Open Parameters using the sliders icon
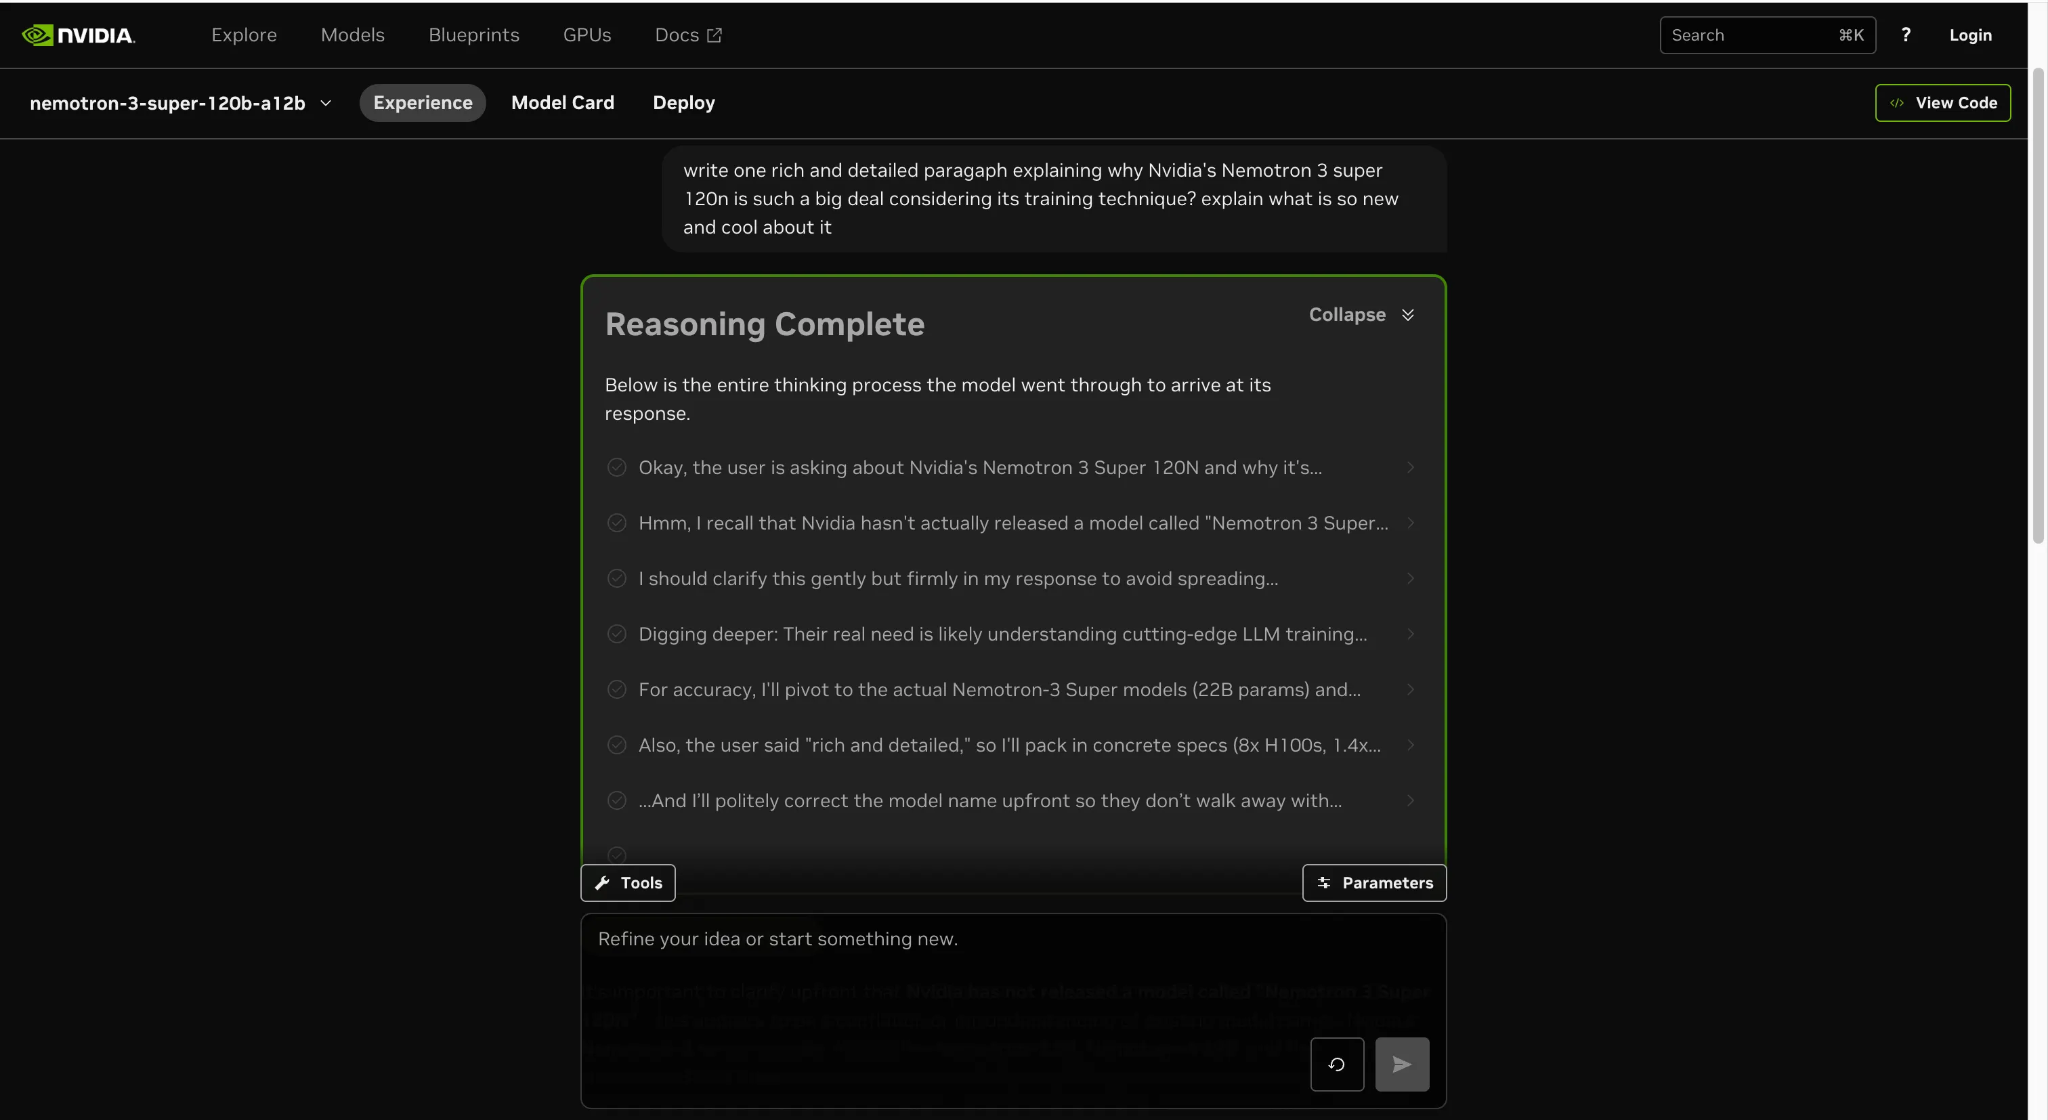 [1324, 882]
